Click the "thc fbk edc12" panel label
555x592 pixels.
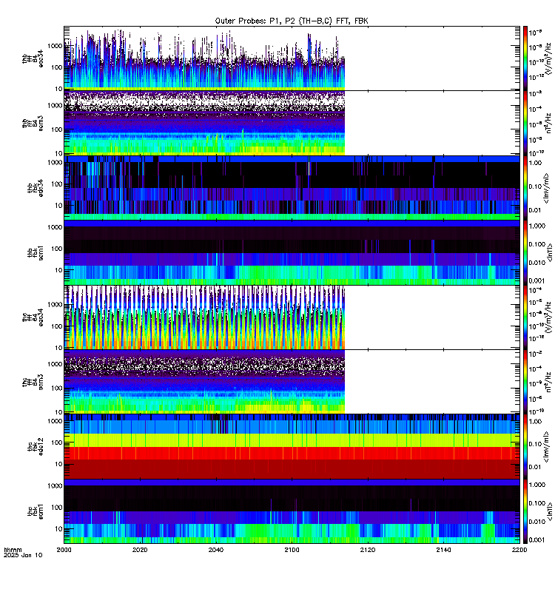pos(35,447)
